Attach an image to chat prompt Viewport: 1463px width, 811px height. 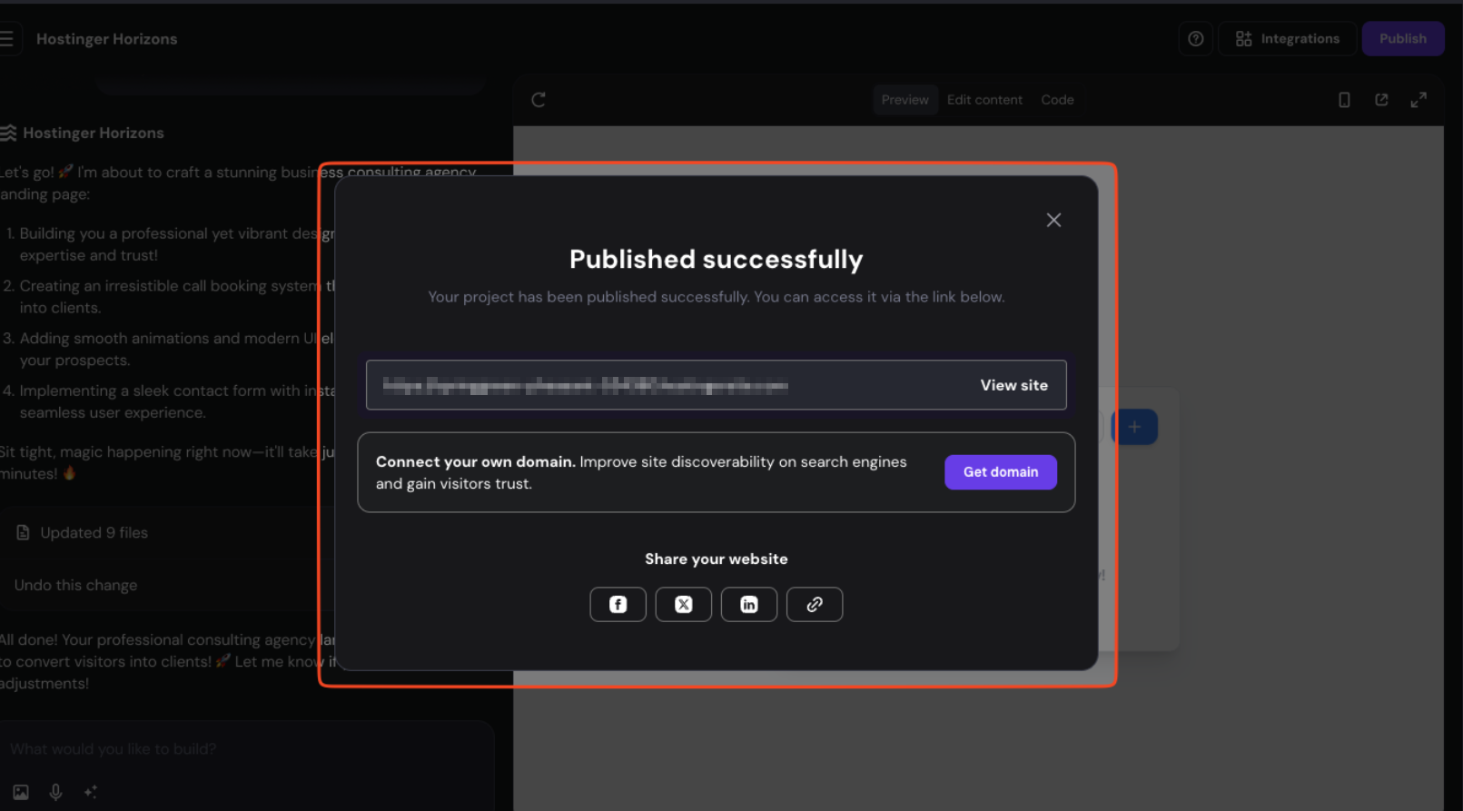tap(21, 792)
